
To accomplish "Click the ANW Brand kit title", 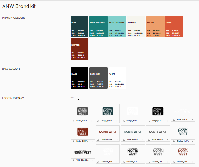I will pos(19,6).
